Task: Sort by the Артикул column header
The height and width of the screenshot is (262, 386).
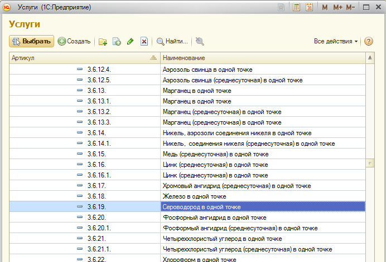Action: (x=84, y=58)
